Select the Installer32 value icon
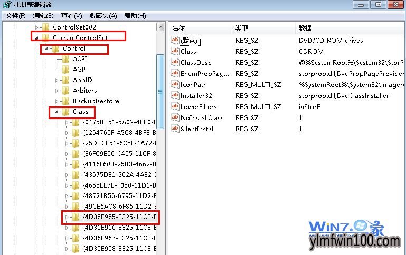Image resolution: width=406 pixels, height=255 pixels. click(175, 95)
